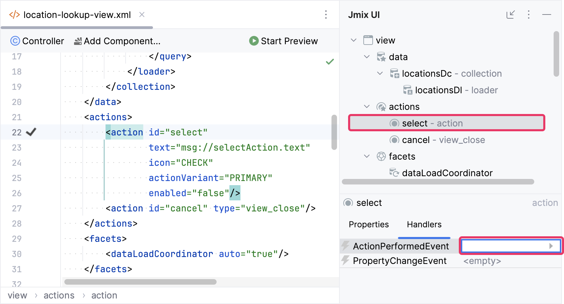Click the Jmix UI panel dock icon
The image size is (564, 304).
coord(510,15)
